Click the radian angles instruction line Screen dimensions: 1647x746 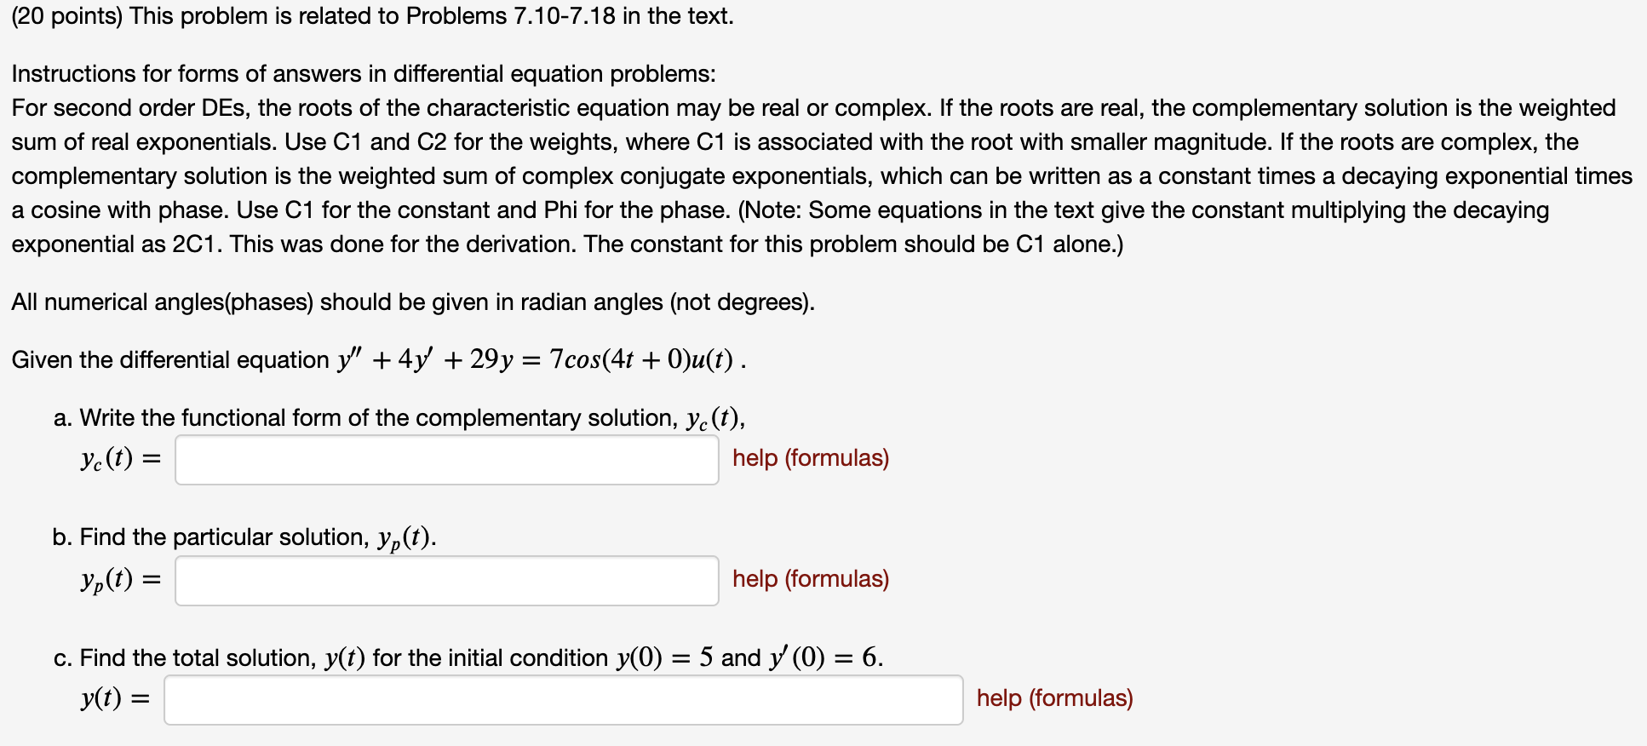(x=411, y=301)
